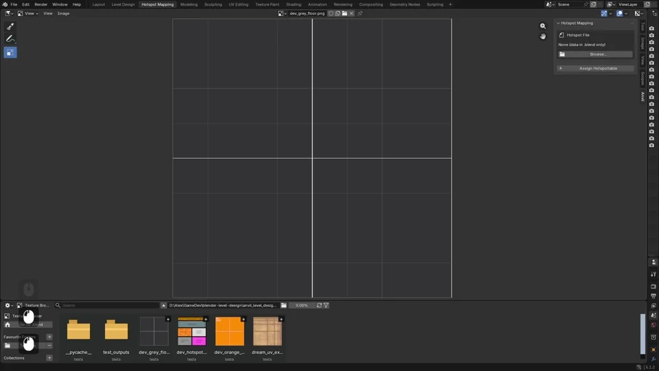Open the Edit menu

pyautogui.click(x=25, y=4)
